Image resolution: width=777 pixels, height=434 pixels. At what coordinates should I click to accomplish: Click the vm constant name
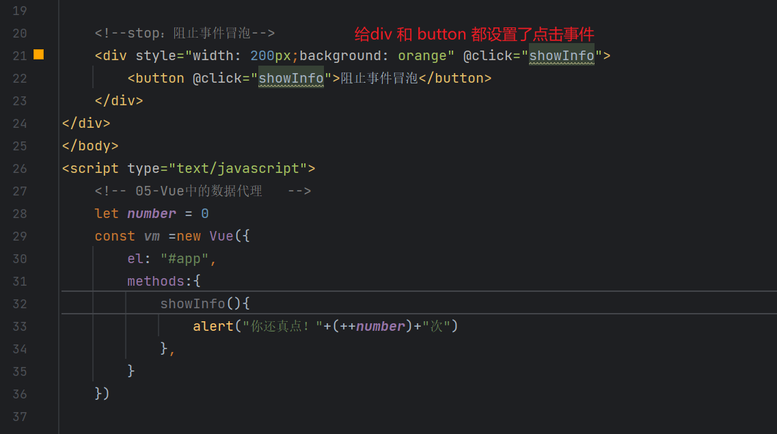(x=152, y=236)
